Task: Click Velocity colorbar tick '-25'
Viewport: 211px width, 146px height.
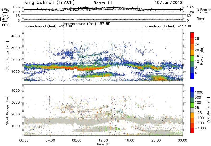Action: pyautogui.click(x=198, y=113)
